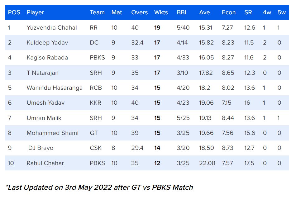
Task: Click the Econ column header
Action: click(229, 12)
